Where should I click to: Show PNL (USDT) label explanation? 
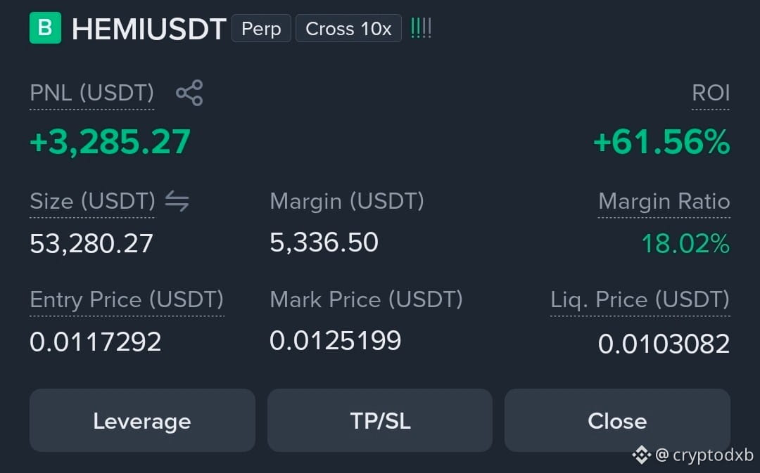click(x=91, y=93)
